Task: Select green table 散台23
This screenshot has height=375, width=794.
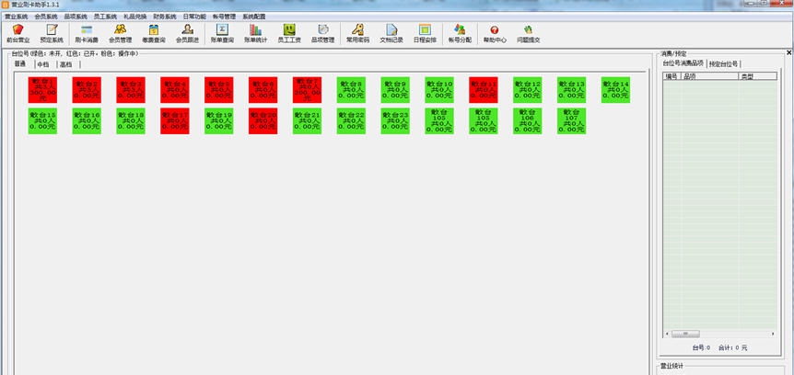Action: [x=395, y=120]
